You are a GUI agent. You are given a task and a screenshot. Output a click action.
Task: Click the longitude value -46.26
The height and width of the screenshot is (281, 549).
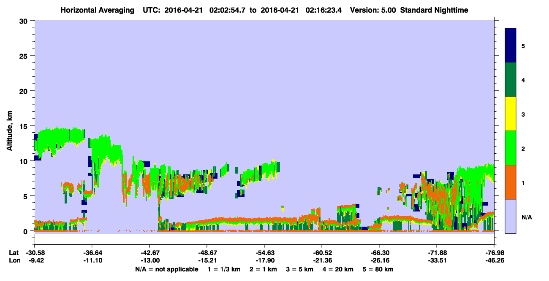pyautogui.click(x=494, y=261)
